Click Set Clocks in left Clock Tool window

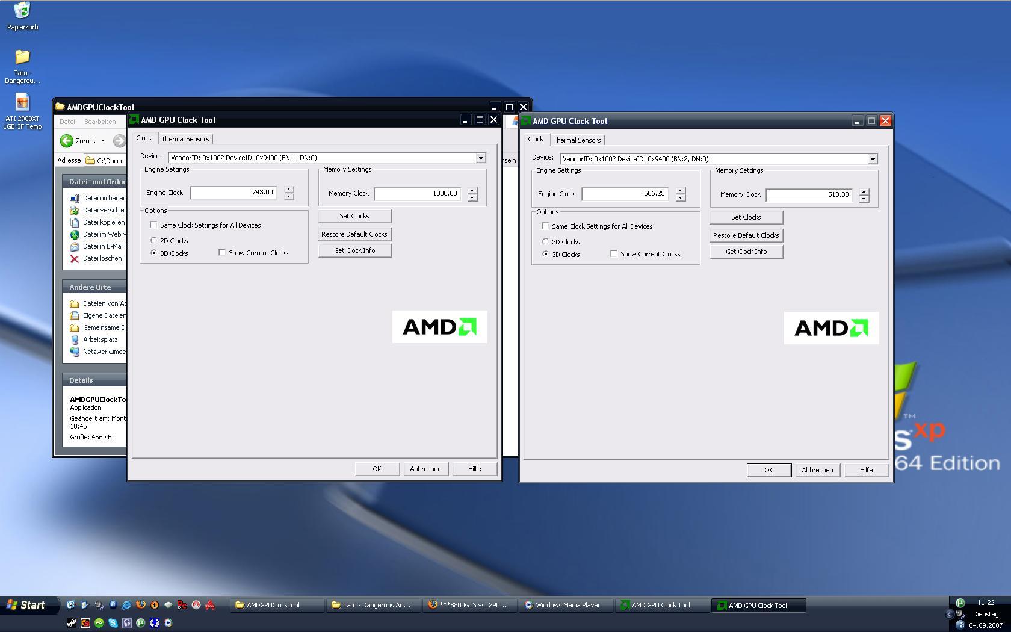click(354, 216)
